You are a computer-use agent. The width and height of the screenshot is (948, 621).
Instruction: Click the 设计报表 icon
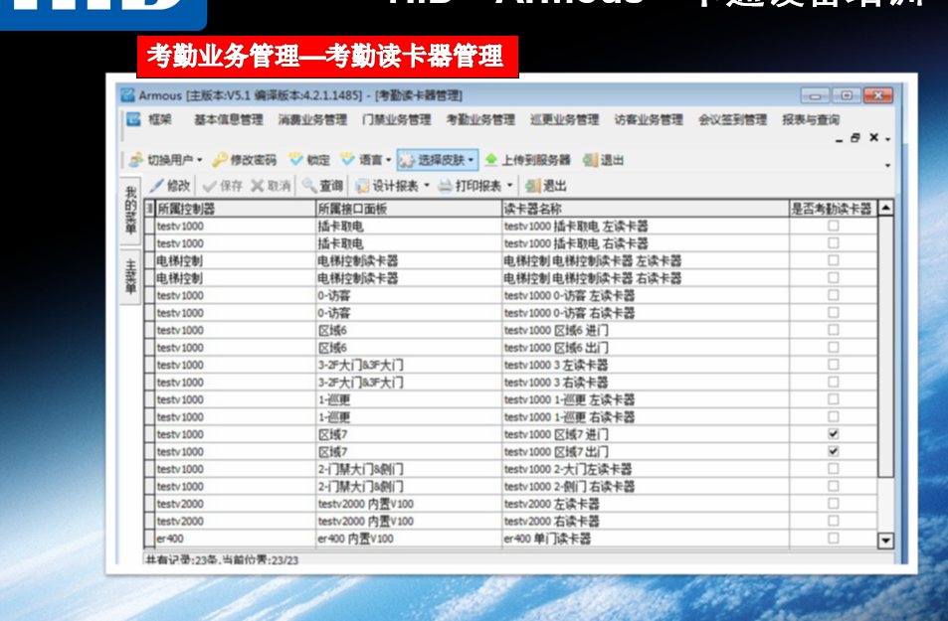point(362,186)
